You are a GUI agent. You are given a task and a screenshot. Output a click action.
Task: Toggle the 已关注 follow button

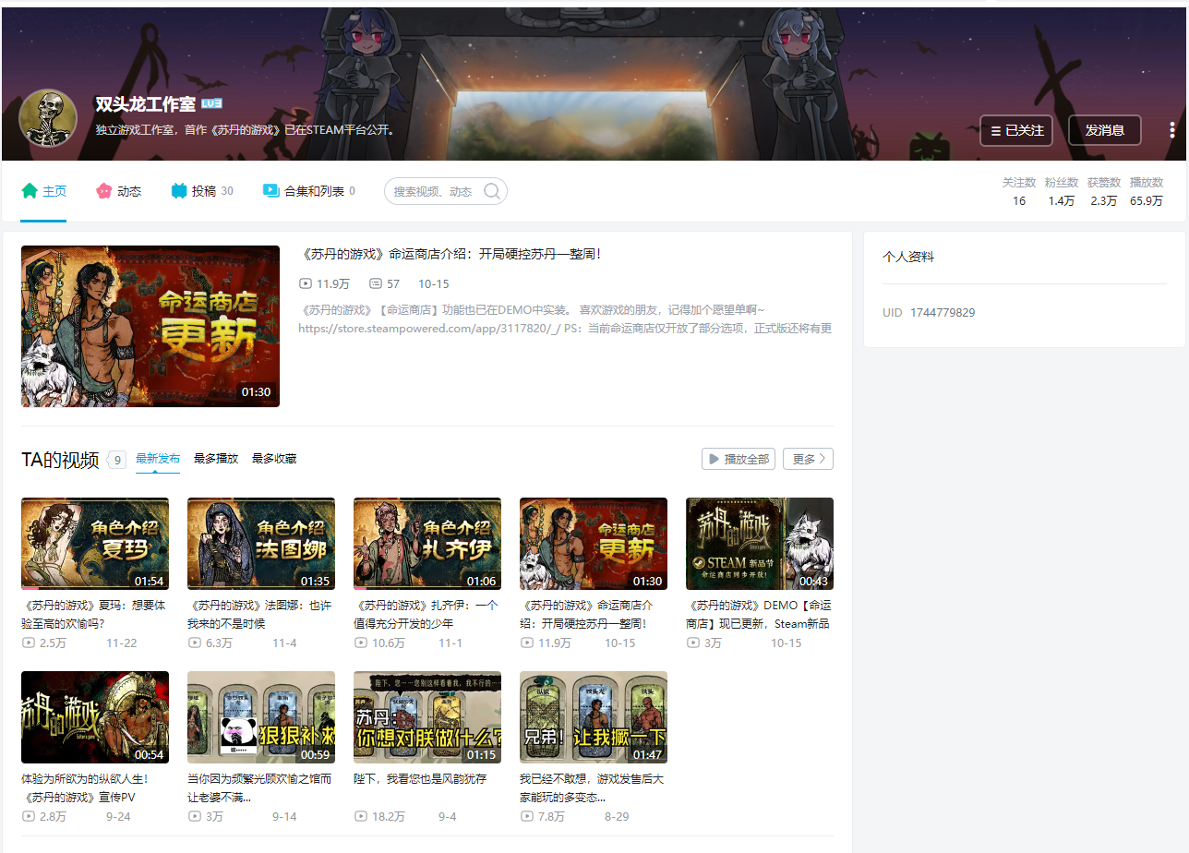[1016, 130]
